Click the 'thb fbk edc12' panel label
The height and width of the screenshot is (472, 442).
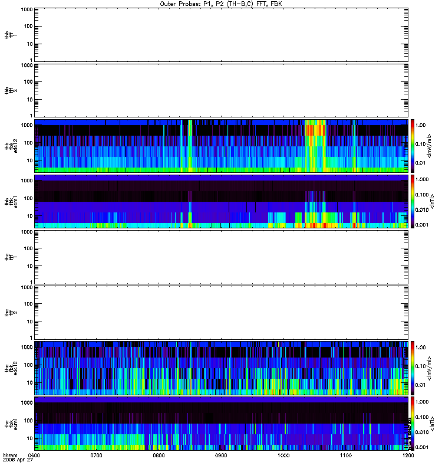coord(11,146)
